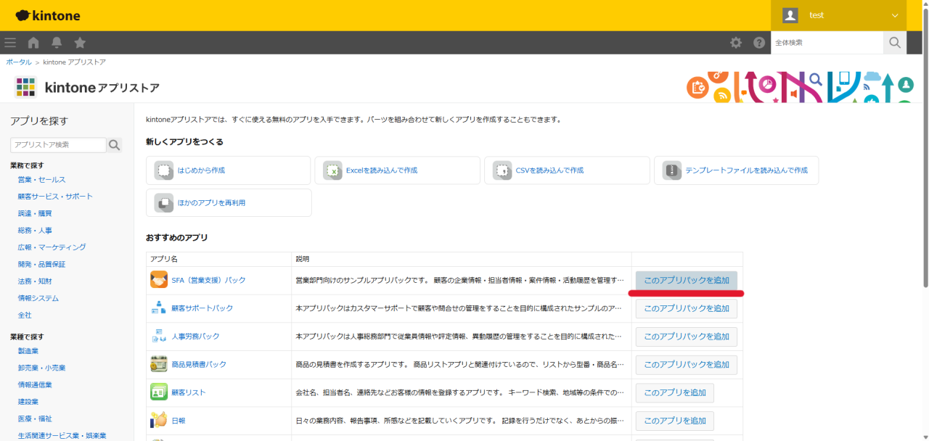
Task: Focus the アプリストア検索 input field
Action: [58, 145]
